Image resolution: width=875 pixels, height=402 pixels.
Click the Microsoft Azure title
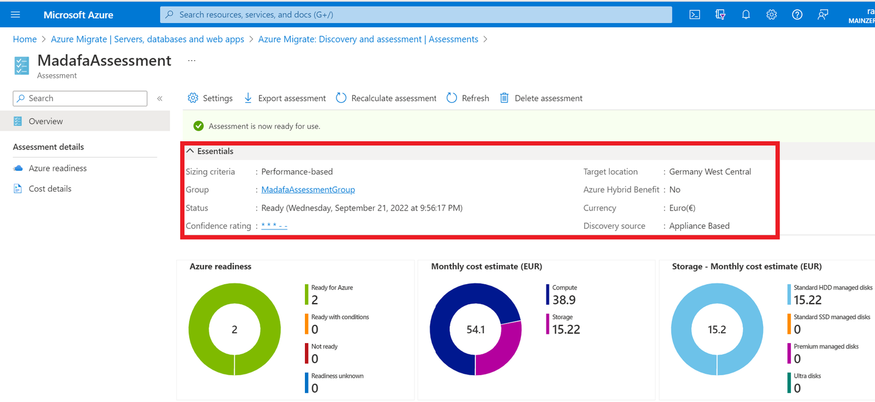(x=78, y=15)
